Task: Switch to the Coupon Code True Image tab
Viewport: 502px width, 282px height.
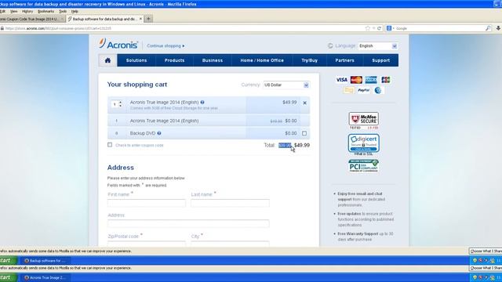Action: pos(31,19)
